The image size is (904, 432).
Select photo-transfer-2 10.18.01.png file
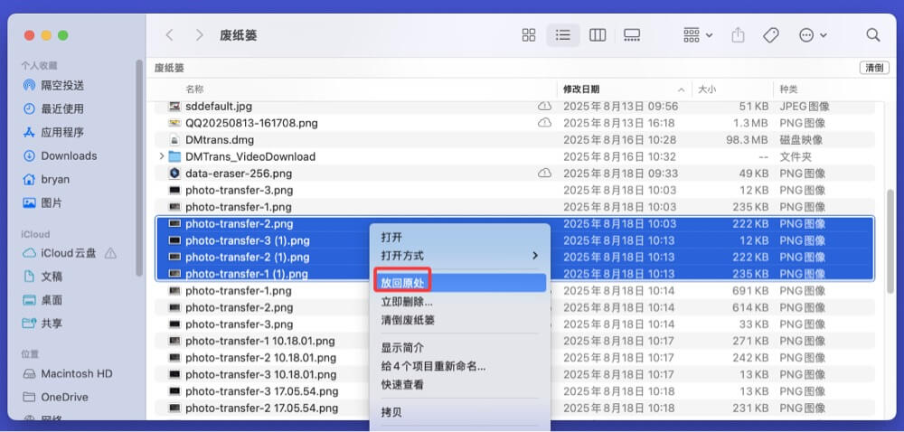coord(260,358)
